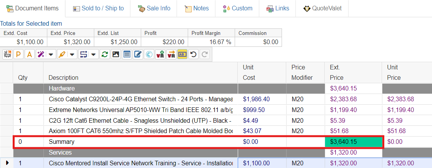Click the VR with green plus icon
Screen dimensions: 432x168
click(160, 54)
